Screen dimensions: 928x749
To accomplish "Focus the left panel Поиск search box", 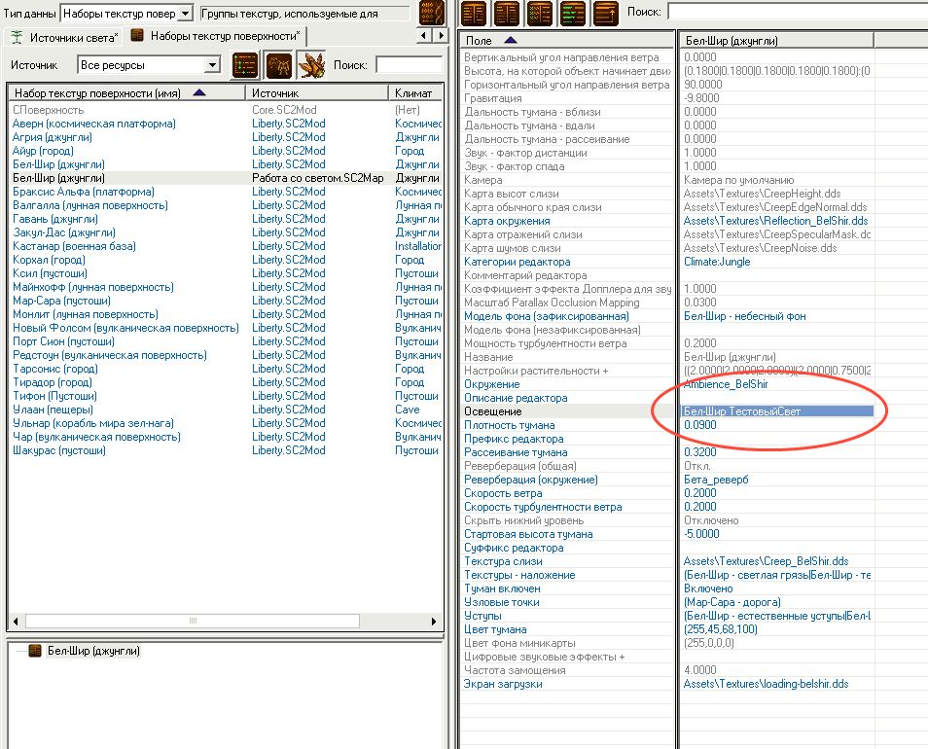I will coord(409,65).
